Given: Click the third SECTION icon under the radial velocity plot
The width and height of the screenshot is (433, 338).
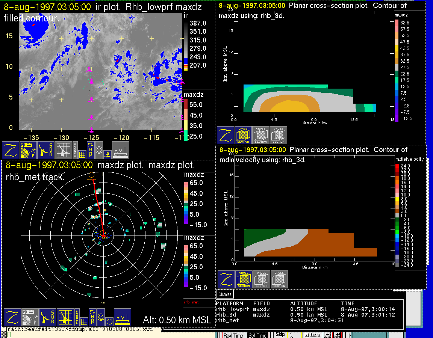Looking at the screenshot, I should pos(279,279).
